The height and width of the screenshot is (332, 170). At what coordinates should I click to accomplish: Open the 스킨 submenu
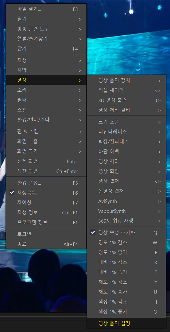(46, 110)
